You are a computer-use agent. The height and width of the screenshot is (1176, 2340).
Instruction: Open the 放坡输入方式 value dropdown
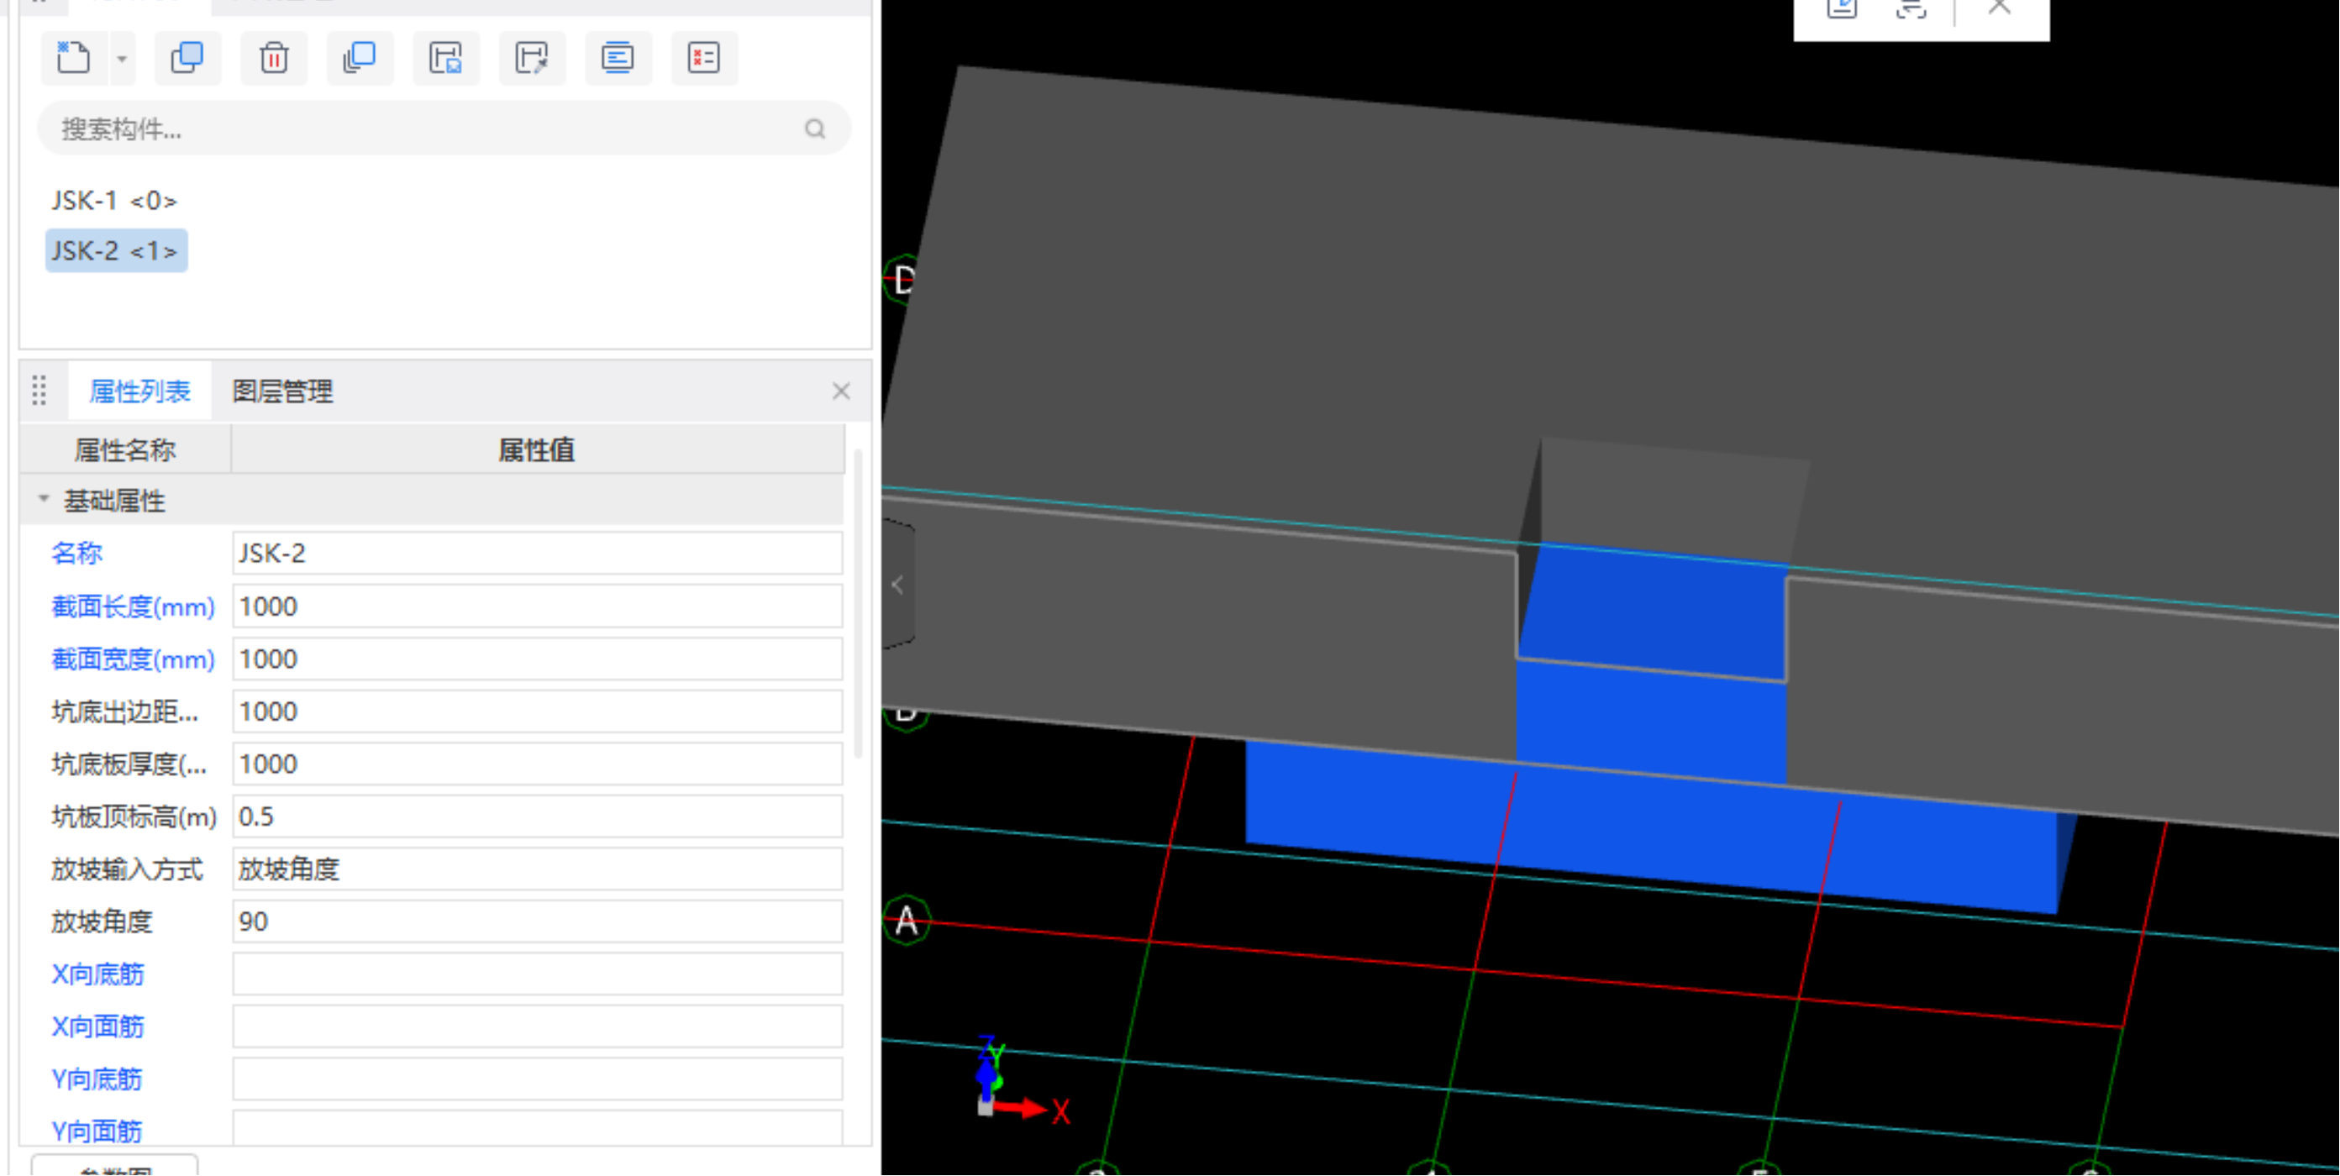coord(537,869)
